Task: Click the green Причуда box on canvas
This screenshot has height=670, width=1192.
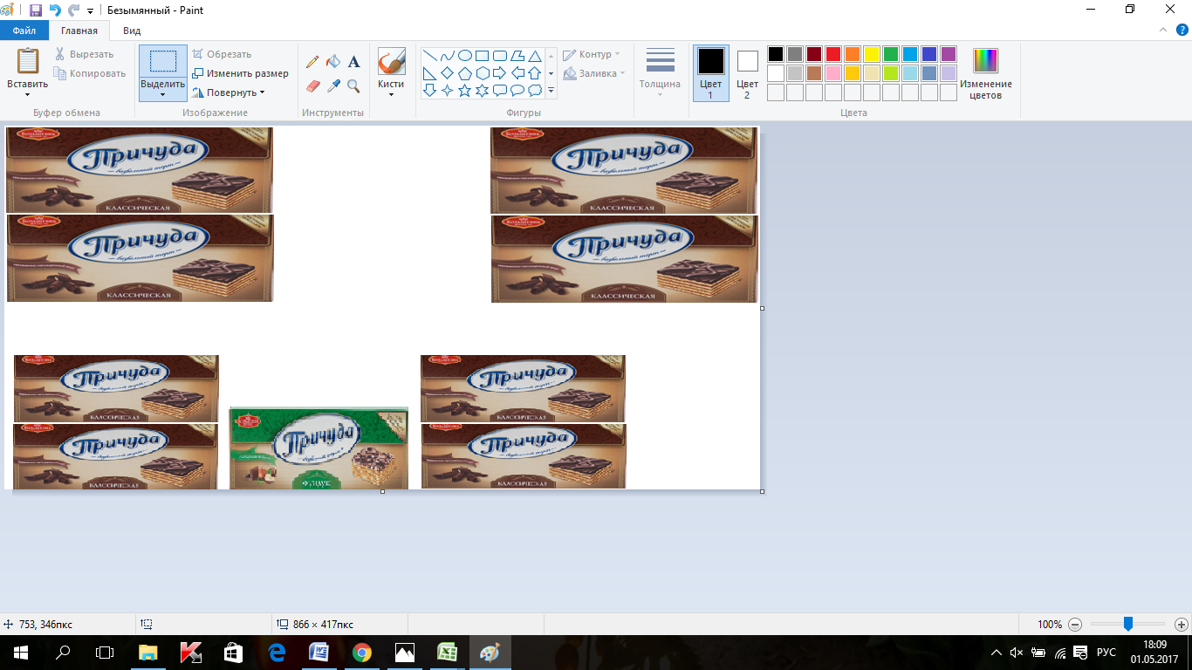Action: tap(319, 448)
